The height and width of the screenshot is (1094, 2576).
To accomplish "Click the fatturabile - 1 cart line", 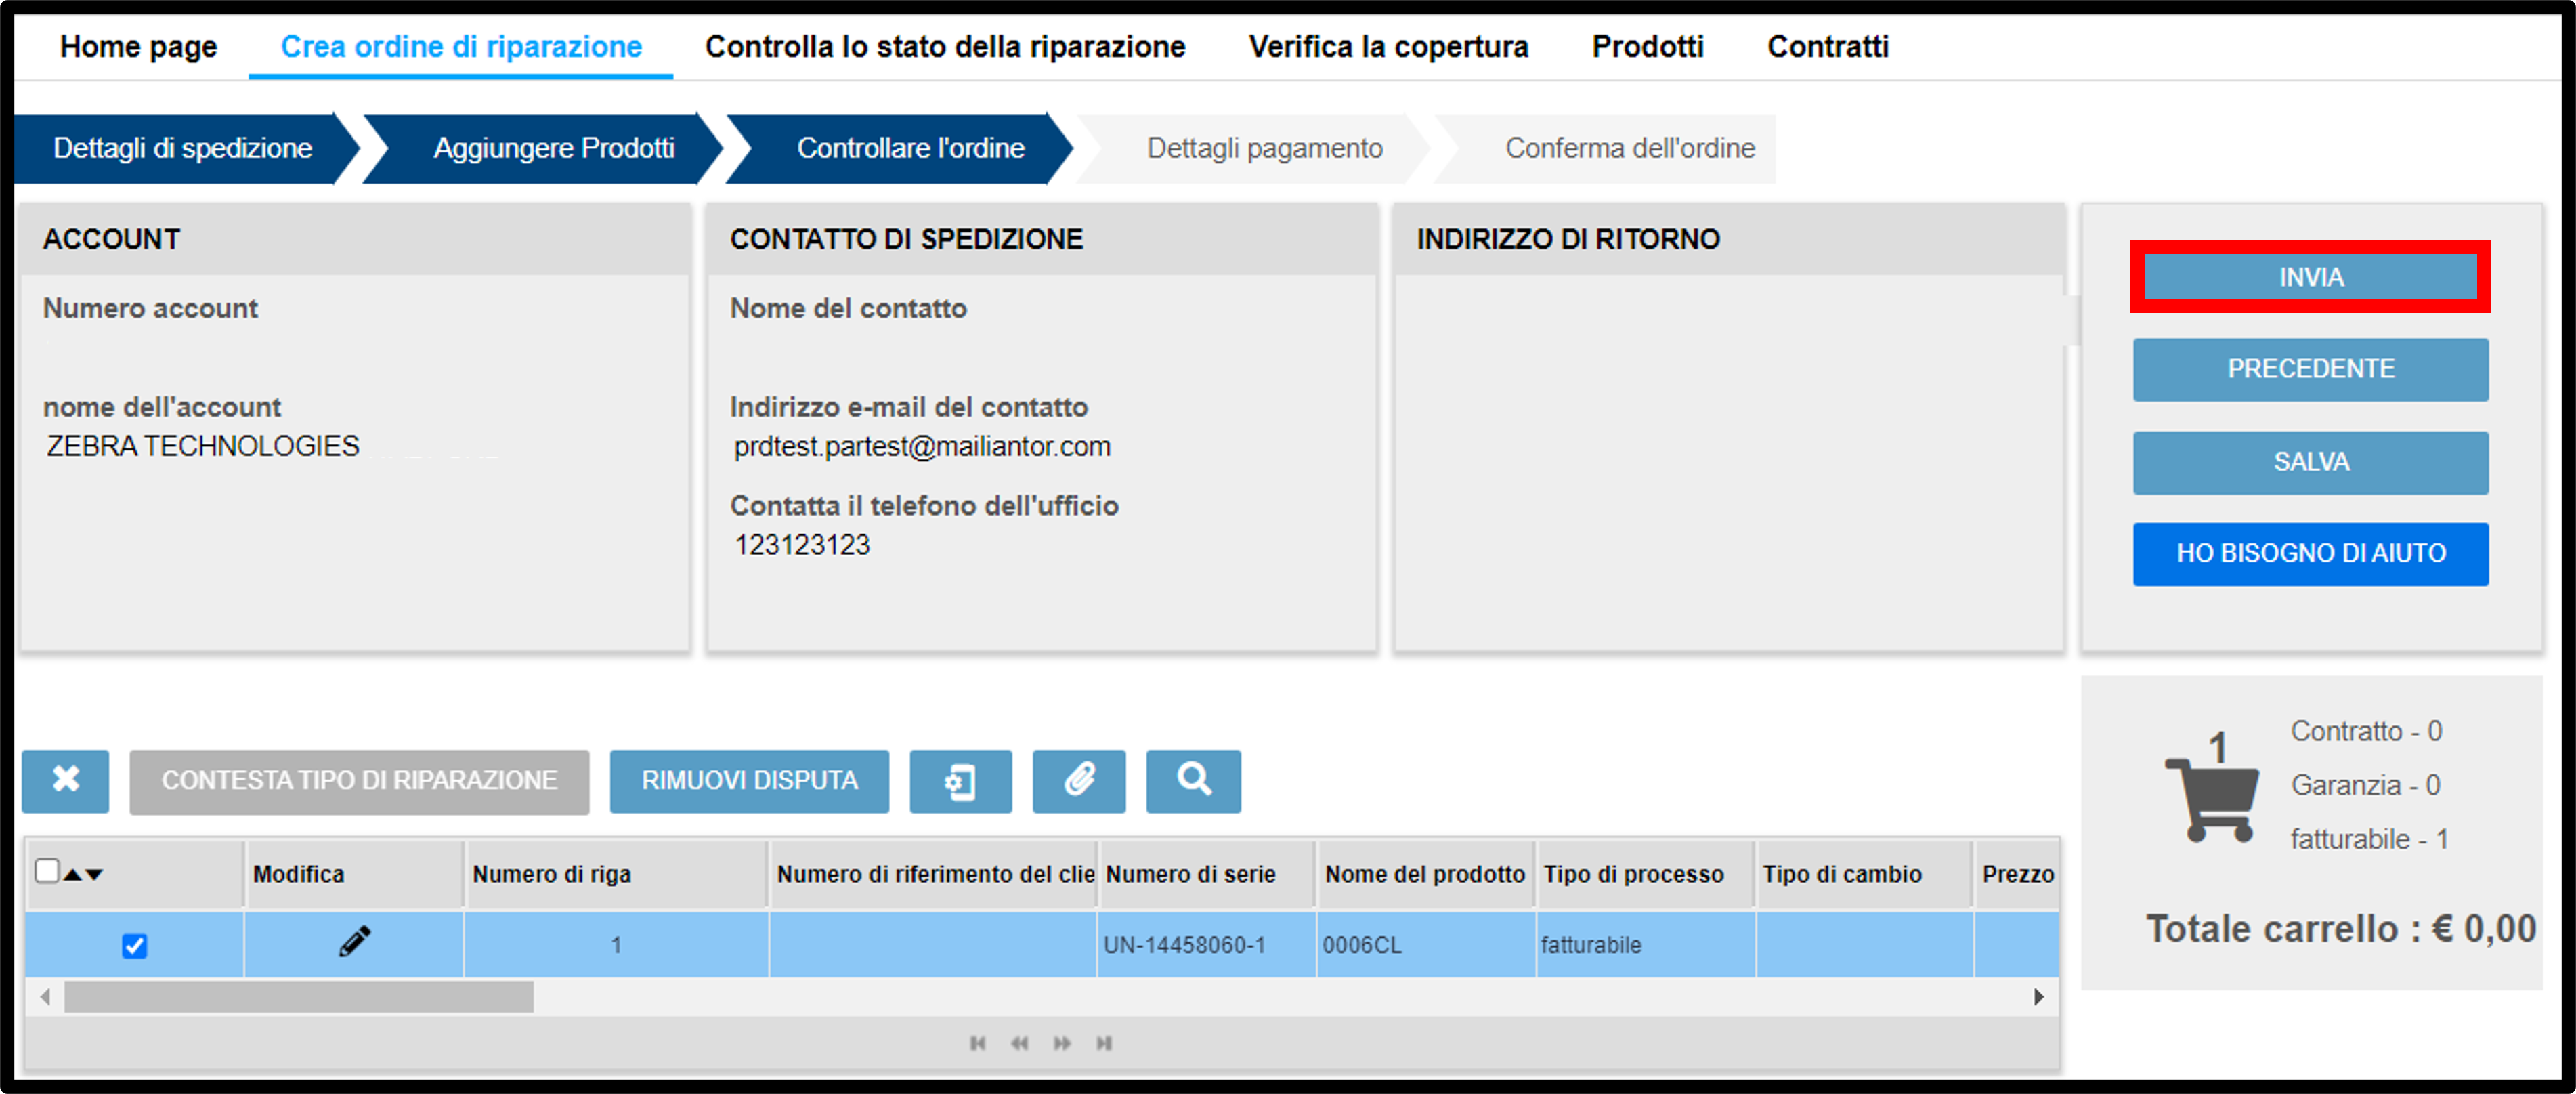I will (2369, 839).
